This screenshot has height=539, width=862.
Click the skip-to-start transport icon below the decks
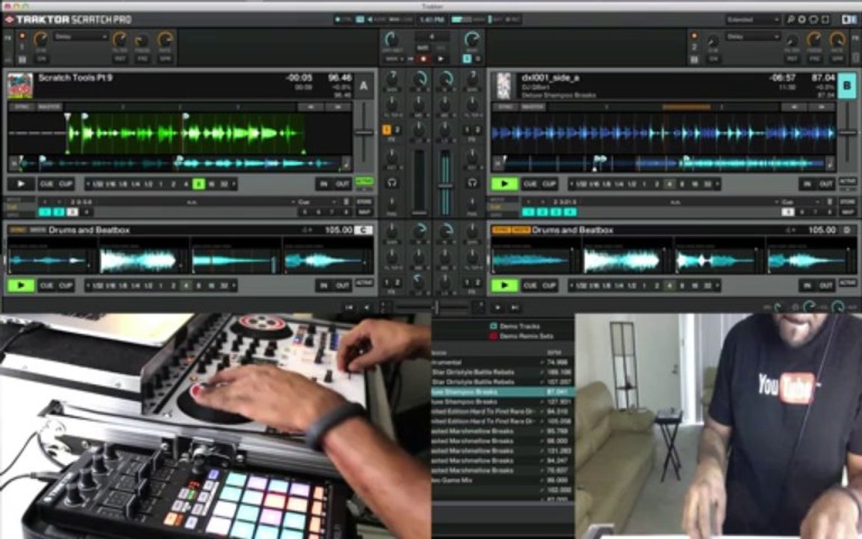(349, 308)
